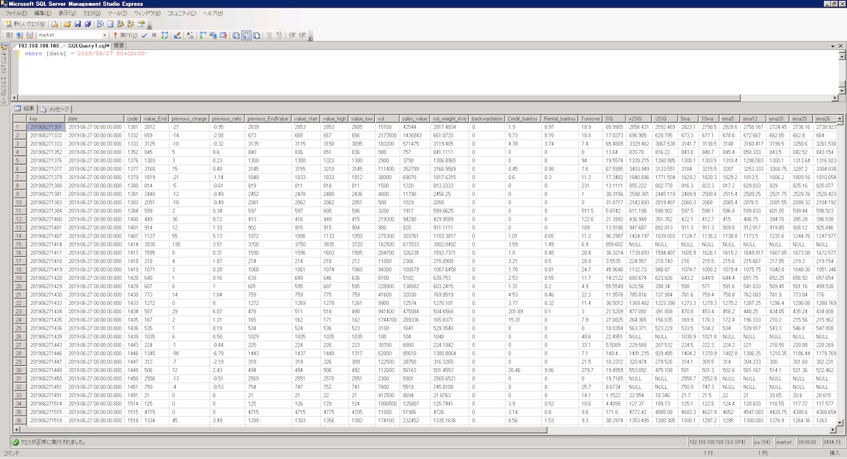The height and width of the screenshot is (459, 847).
Task: Click the Save All icon
Action: (x=87, y=24)
